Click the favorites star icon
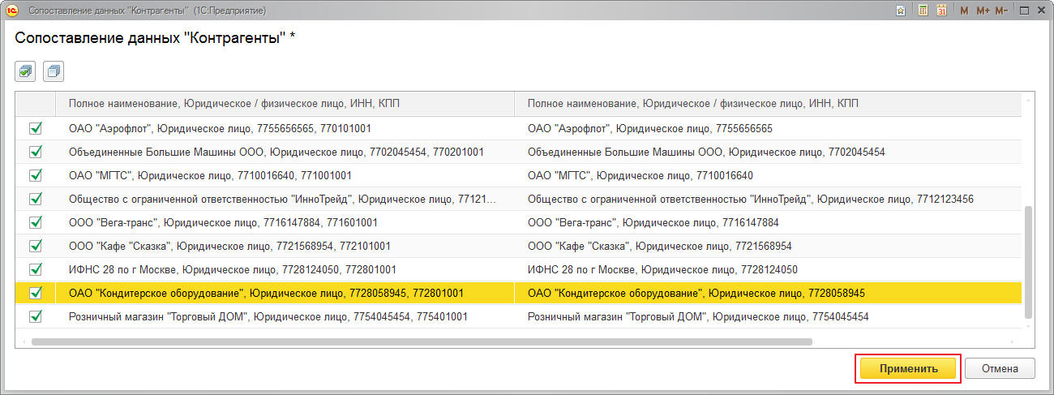The image size is (1054, 395). (x=901, y=11)
